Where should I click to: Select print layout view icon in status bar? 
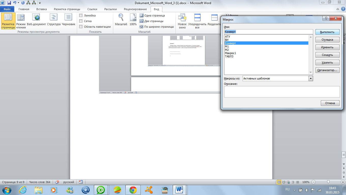point(279,182)
